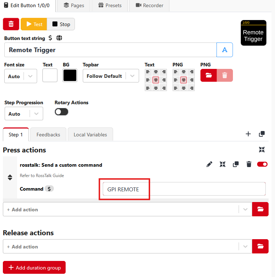
Task: Switch to the Local Variables tab
Action: (90, 135)
